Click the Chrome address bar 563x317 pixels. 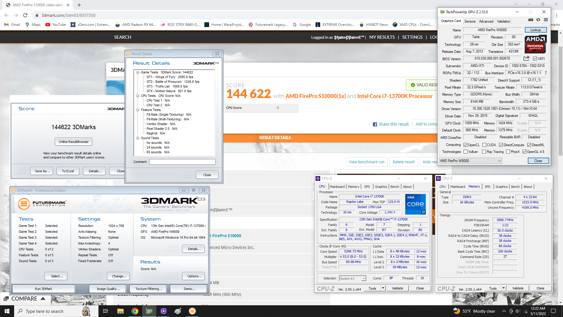tap(235, 15)
